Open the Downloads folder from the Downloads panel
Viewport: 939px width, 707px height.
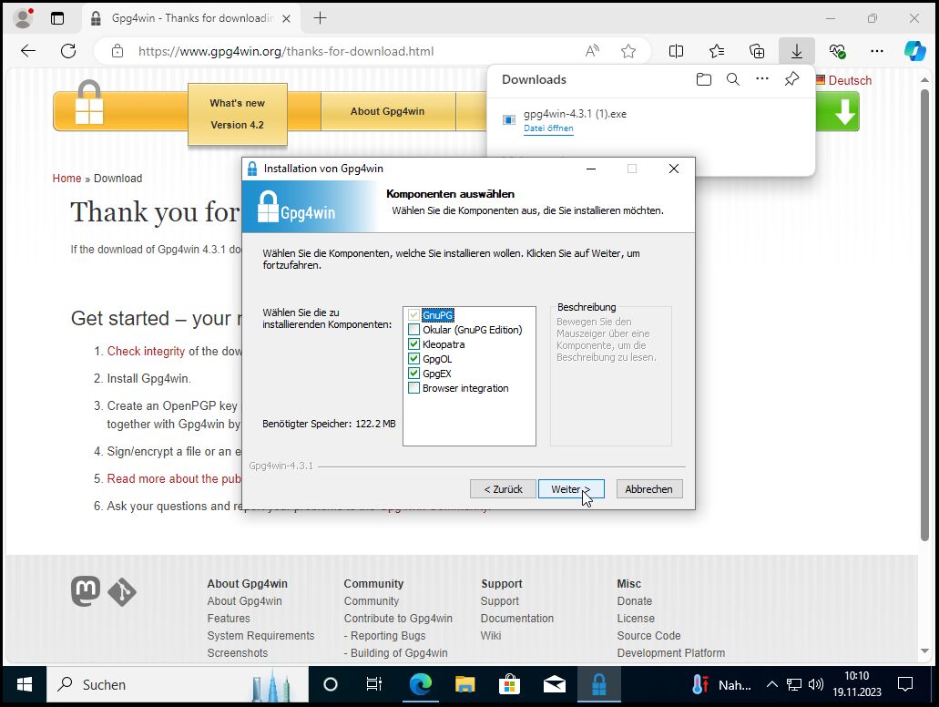point(704,79)
